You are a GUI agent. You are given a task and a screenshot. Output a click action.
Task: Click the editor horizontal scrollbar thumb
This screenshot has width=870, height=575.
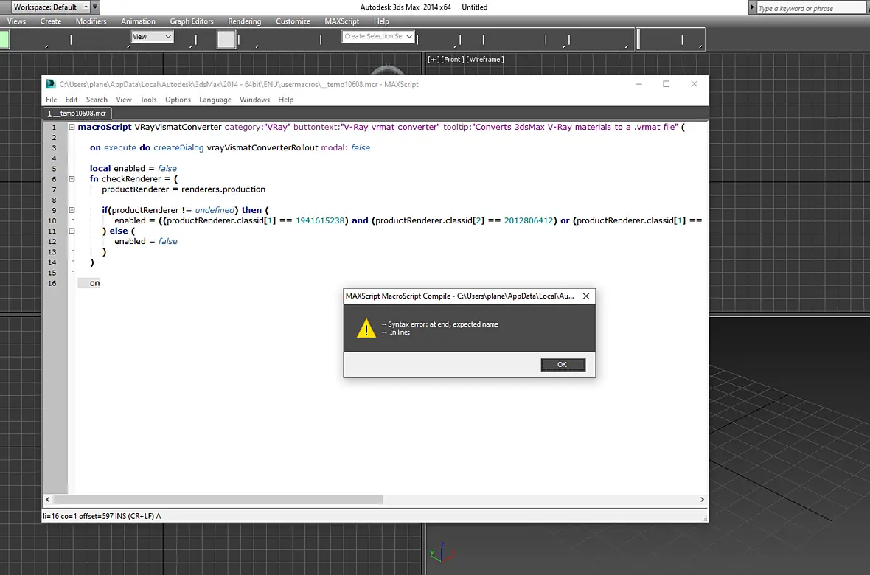click(x=217, y=500)
